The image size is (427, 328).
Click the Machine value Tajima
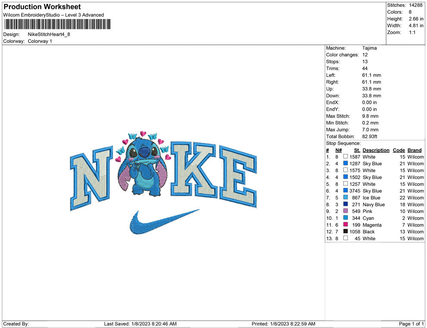(x=369, y=48)
